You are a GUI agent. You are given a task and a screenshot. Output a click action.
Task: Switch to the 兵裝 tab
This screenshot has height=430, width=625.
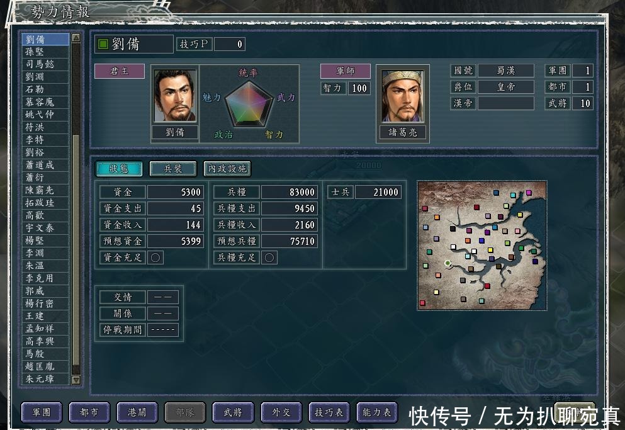click(x=172, y=169)
